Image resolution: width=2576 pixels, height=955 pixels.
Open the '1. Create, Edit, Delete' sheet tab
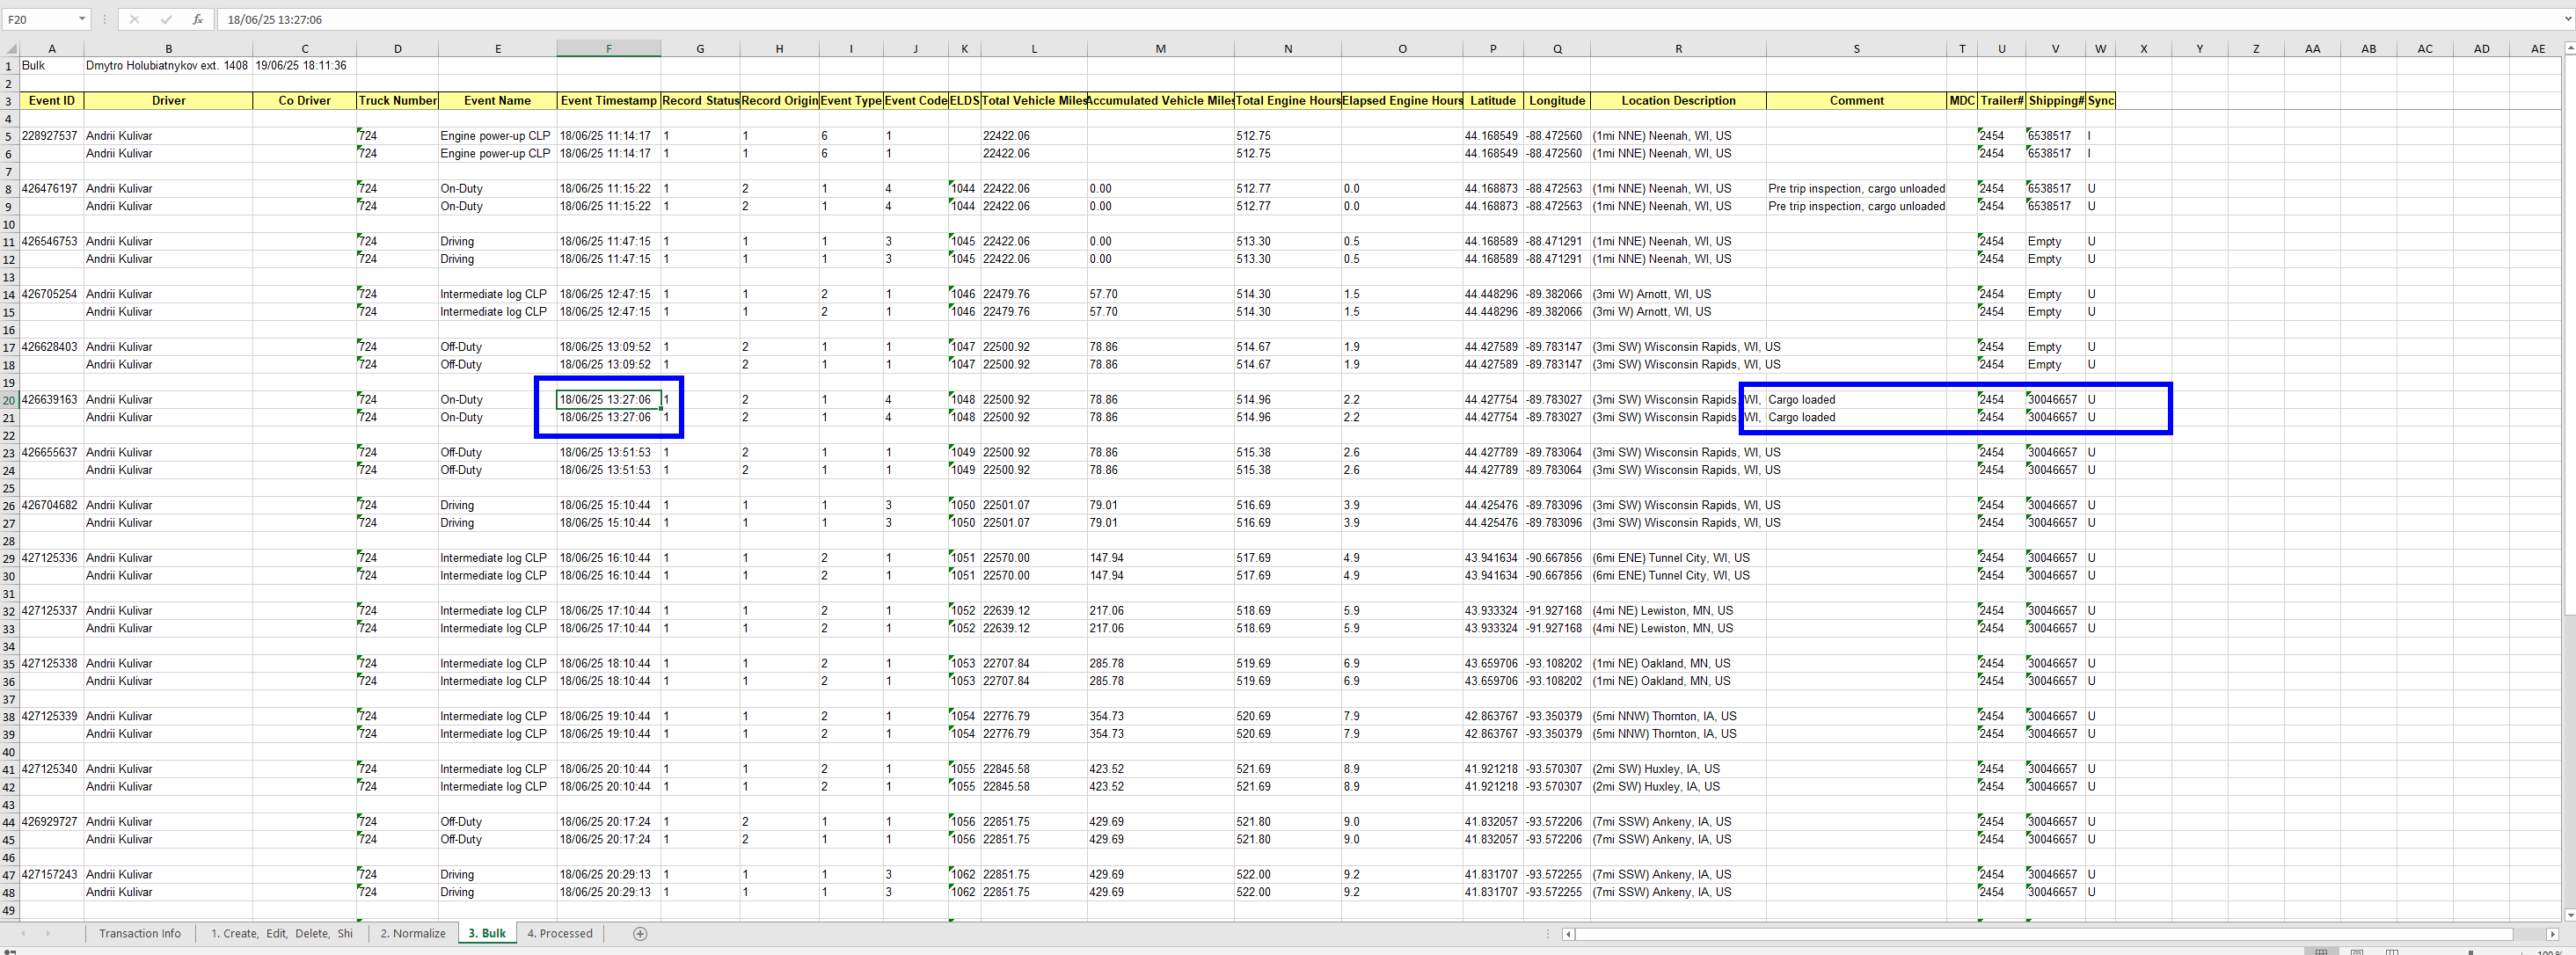click(x=281, y=933)
